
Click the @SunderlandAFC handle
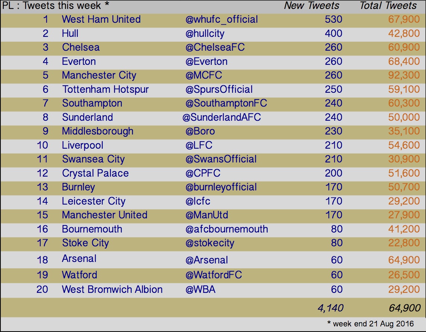(221, 118)
